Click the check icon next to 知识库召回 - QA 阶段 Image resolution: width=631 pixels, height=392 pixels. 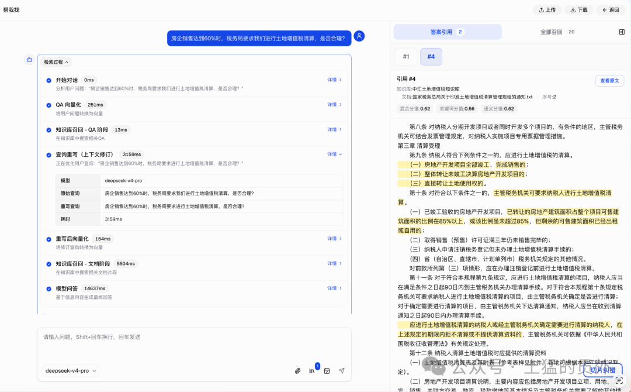pyautogui.click(x=48, y=130)
